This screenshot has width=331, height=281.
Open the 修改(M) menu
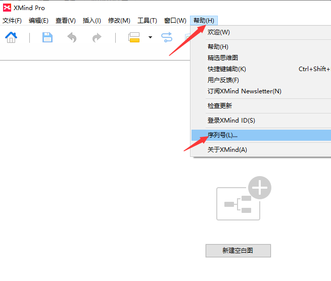(119, 21)
